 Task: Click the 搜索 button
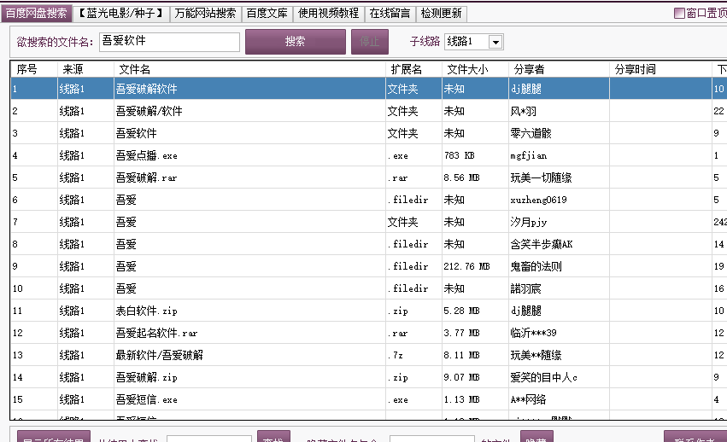(296, 42)
